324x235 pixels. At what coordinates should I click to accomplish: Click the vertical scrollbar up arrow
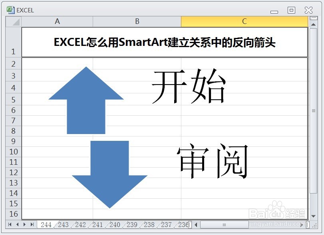tap(314, 25)
